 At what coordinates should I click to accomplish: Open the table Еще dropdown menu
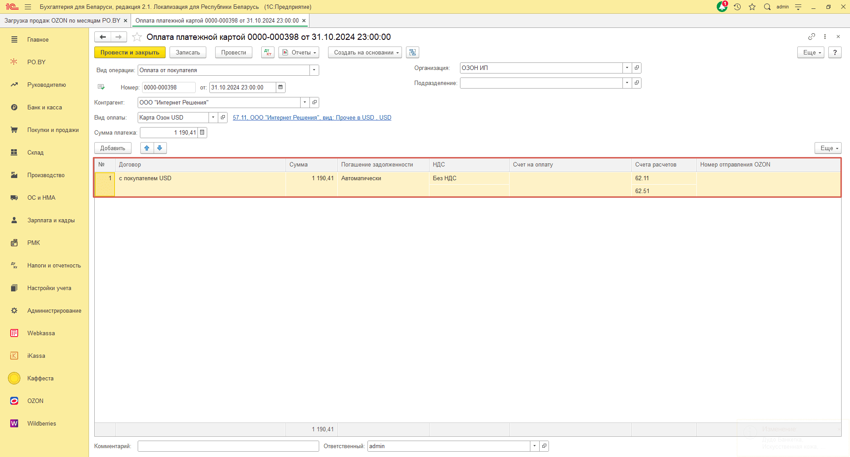point(828,148)
